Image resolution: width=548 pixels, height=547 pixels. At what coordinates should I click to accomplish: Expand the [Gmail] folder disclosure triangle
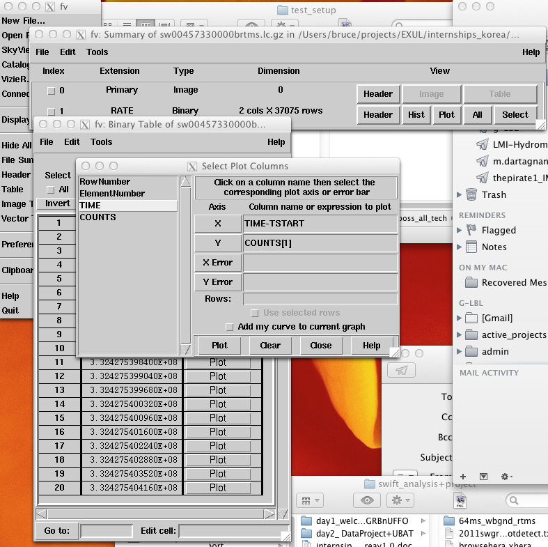click(460, 318)
